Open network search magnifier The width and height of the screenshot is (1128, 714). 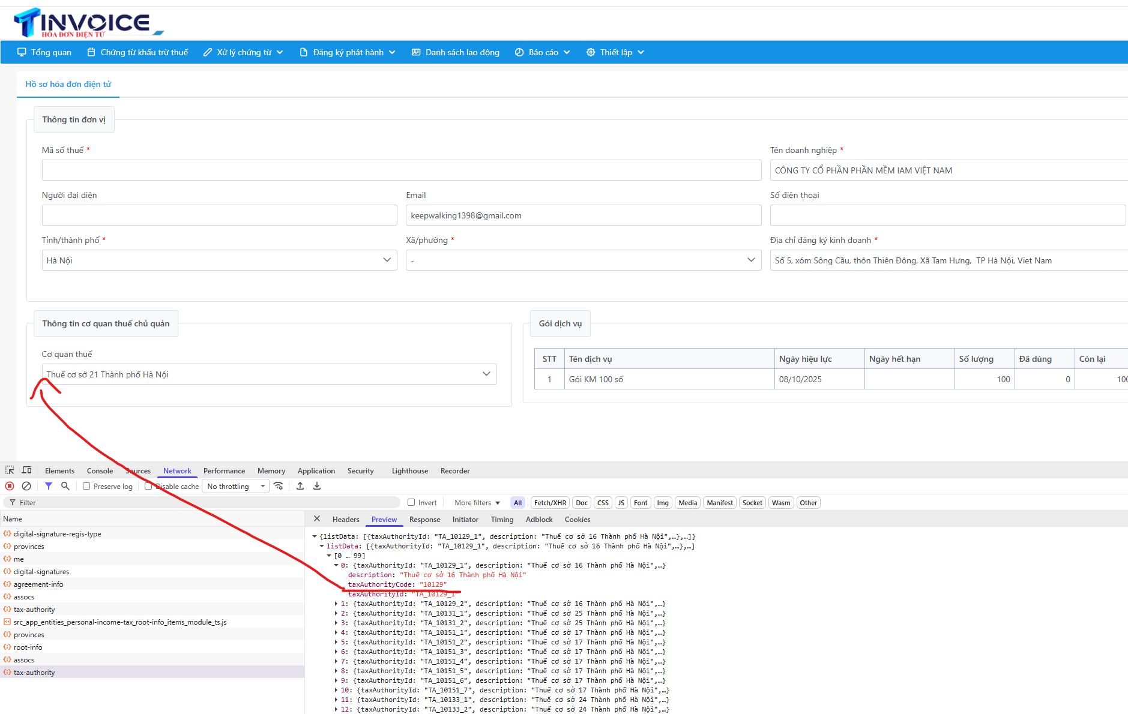pyautogui.click(x=65, y=486)
